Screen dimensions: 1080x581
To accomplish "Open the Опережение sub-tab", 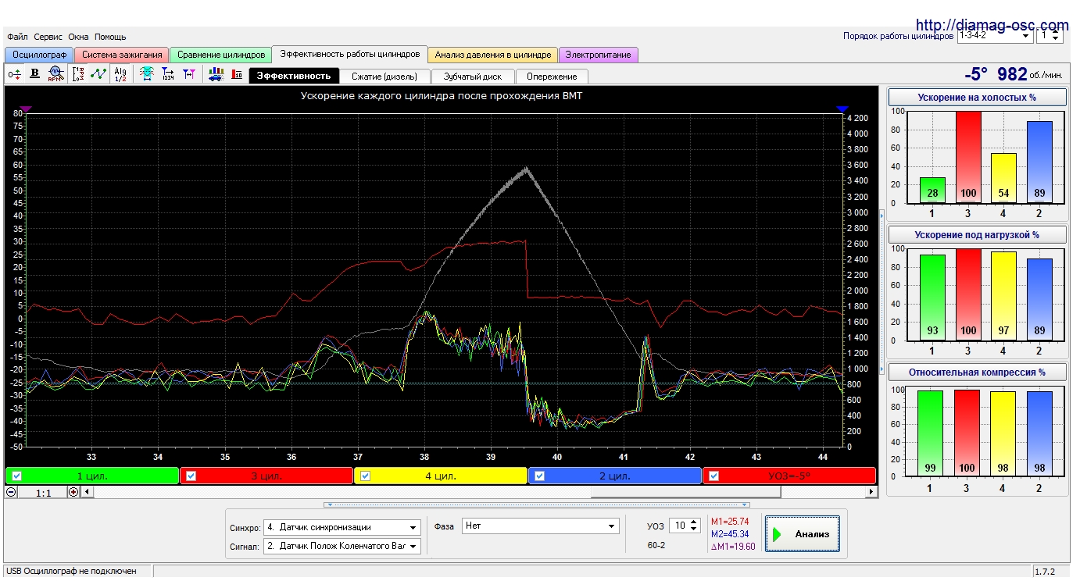I will [552, 77].
